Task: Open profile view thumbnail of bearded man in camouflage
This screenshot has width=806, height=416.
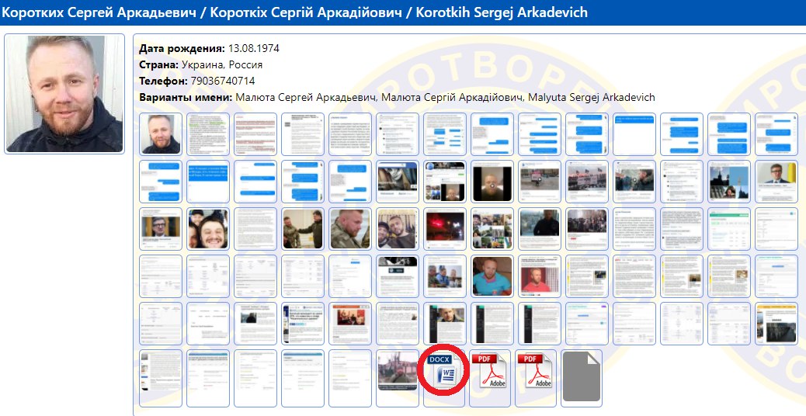Action: (x=350, y=229)
